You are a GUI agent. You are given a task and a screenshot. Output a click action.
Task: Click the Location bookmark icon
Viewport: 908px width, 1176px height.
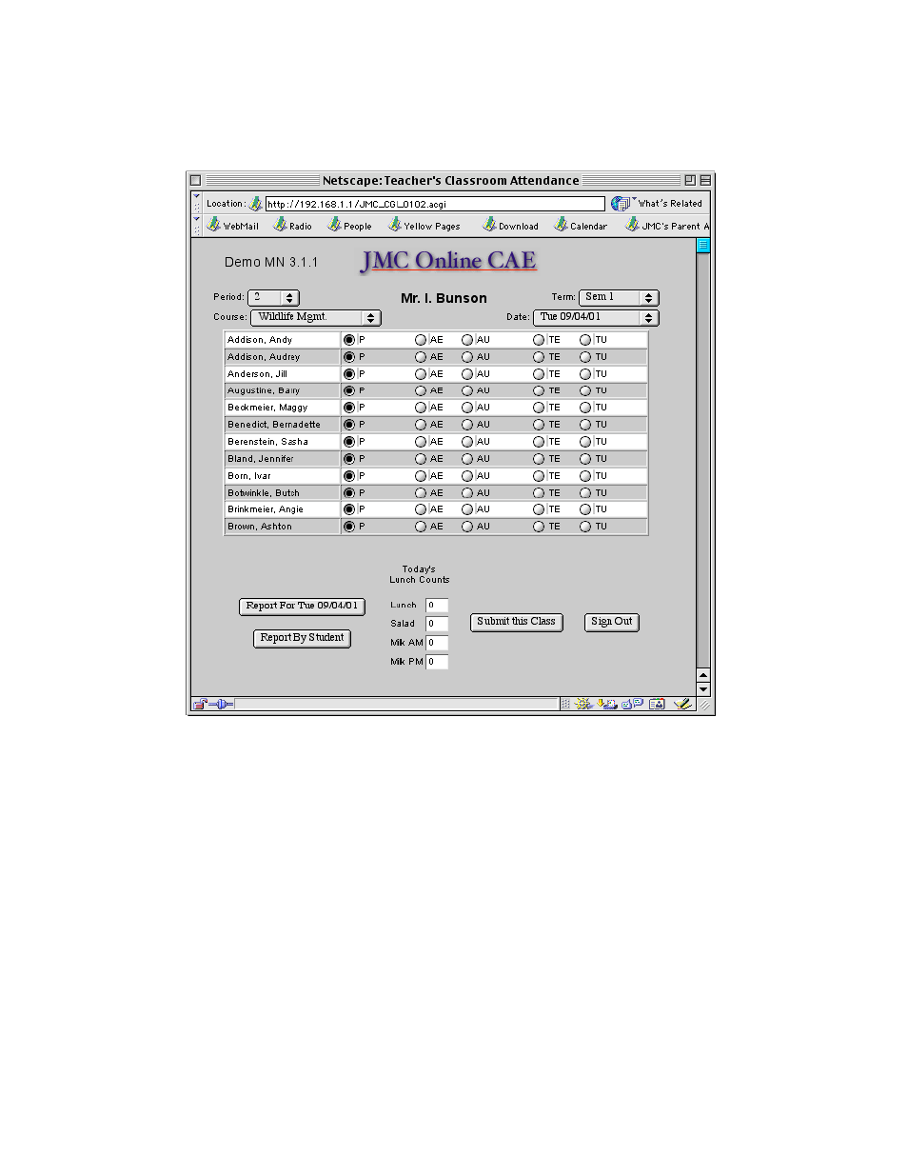click(x=255, y=204)
